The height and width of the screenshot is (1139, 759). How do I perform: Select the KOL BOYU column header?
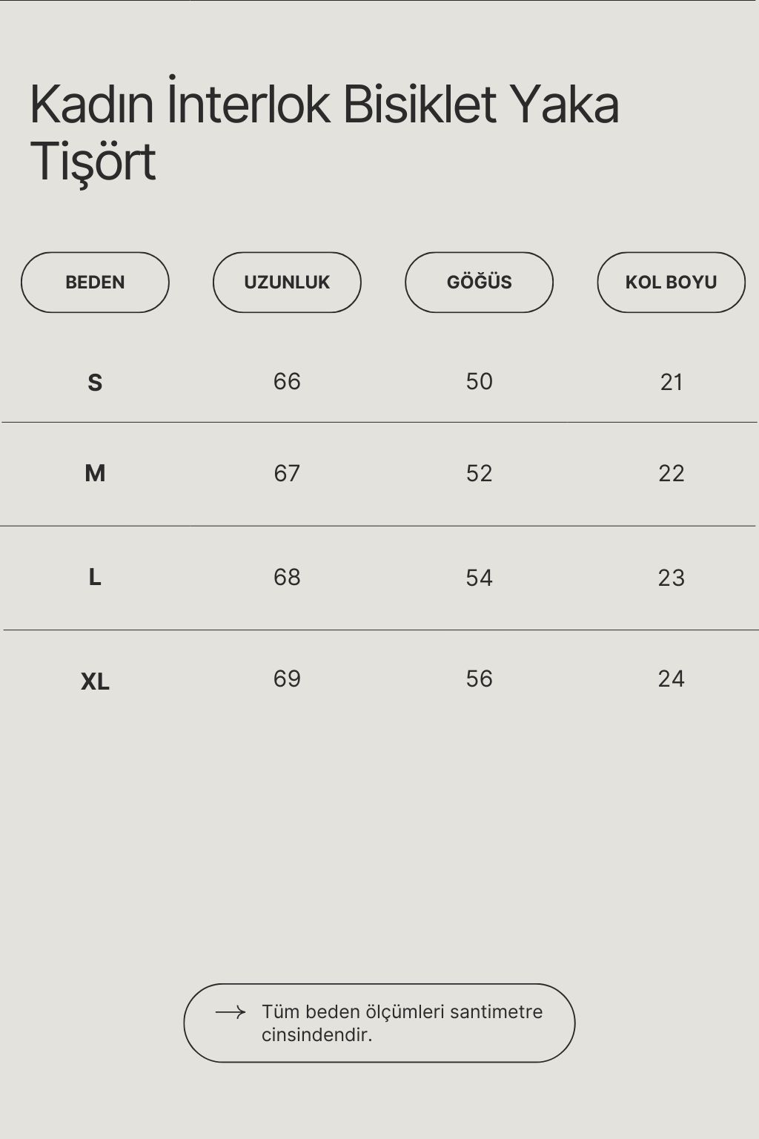(671, 283)
